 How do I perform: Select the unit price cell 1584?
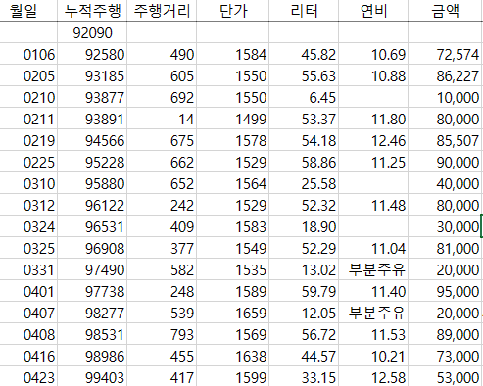pyautogui.click(x=233, y=54)
